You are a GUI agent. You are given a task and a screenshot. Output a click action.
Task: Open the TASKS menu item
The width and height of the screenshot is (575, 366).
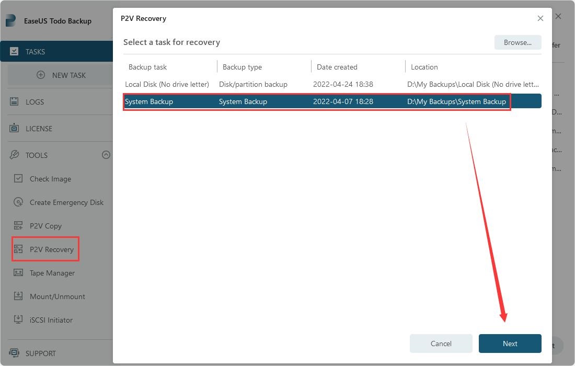click(x=56, y=51)
